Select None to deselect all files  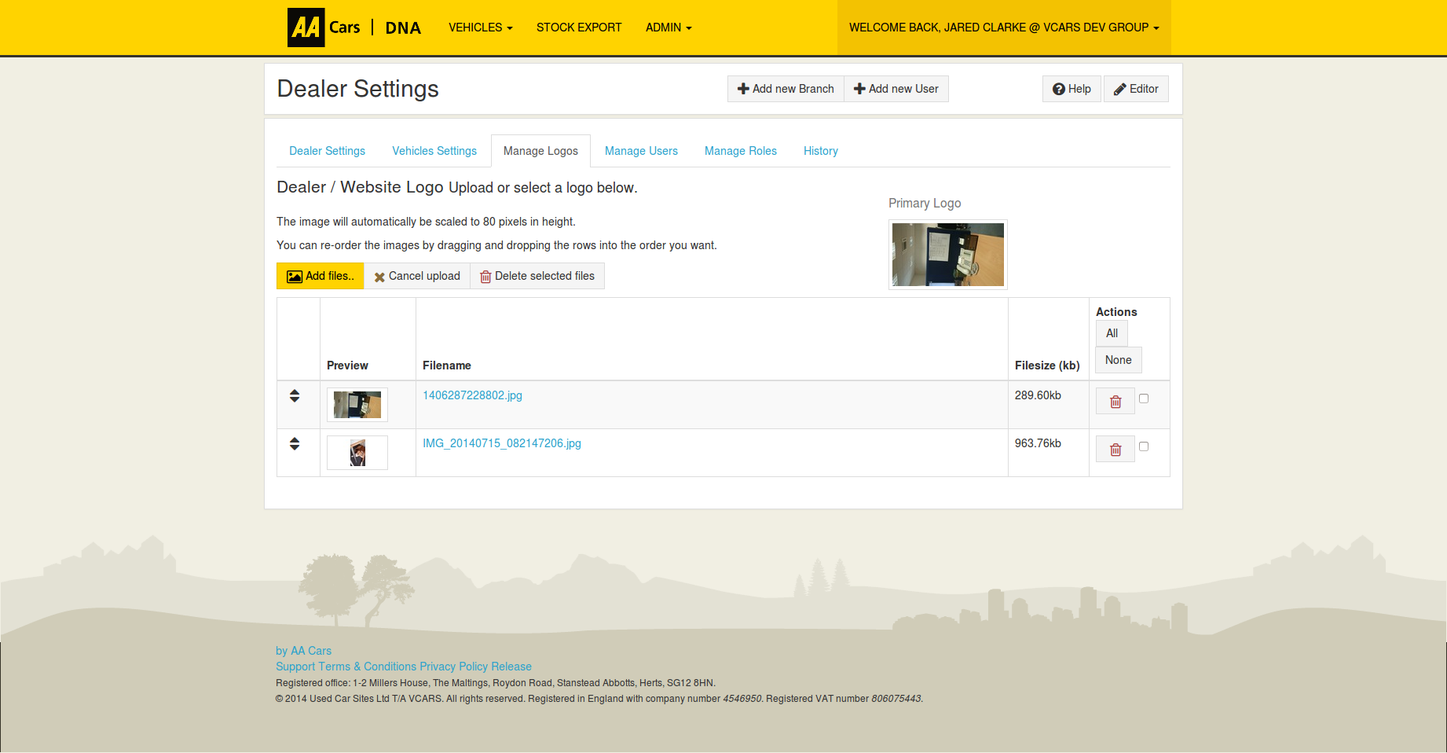click(1118, 359)
